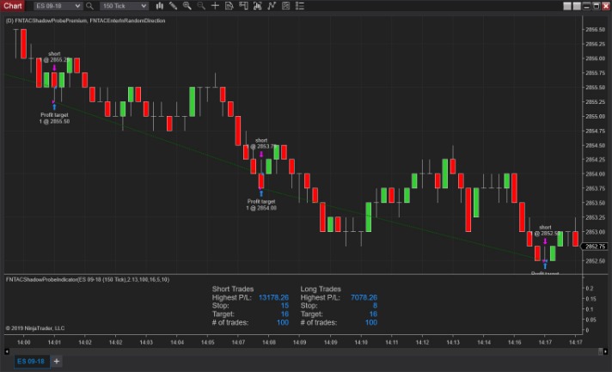This screenshot has width=612, height=372.
Task: Click the red Chart title tab
Action: pyautogui.click(x=13, y=6)
